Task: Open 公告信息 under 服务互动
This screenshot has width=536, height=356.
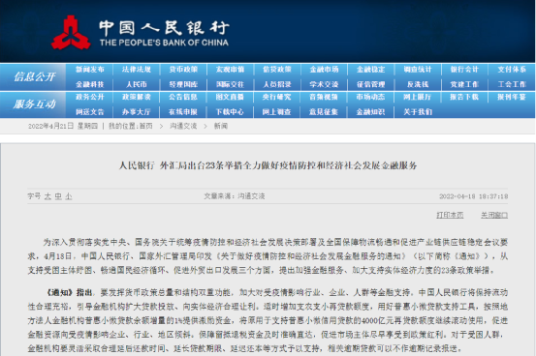Action: pyautogui.click(x=183, y=97)
